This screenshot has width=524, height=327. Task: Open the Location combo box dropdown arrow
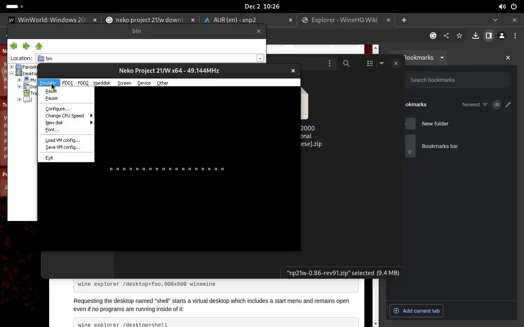pyautogui.click(x=260, y=58)
